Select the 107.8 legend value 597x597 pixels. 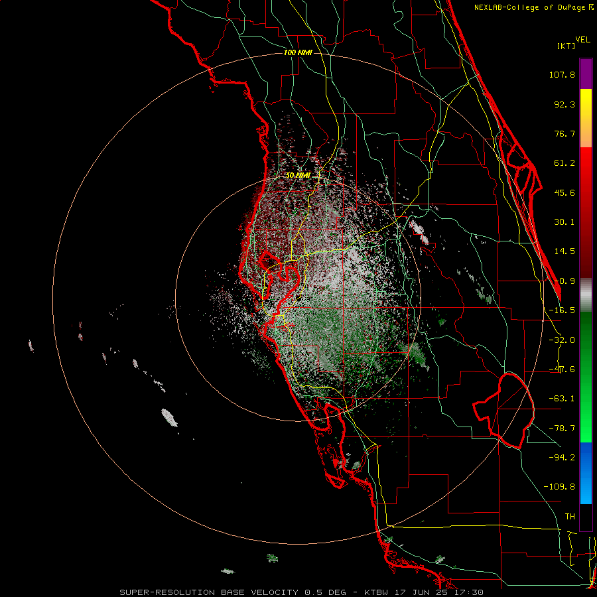click(x=562, y=74)
